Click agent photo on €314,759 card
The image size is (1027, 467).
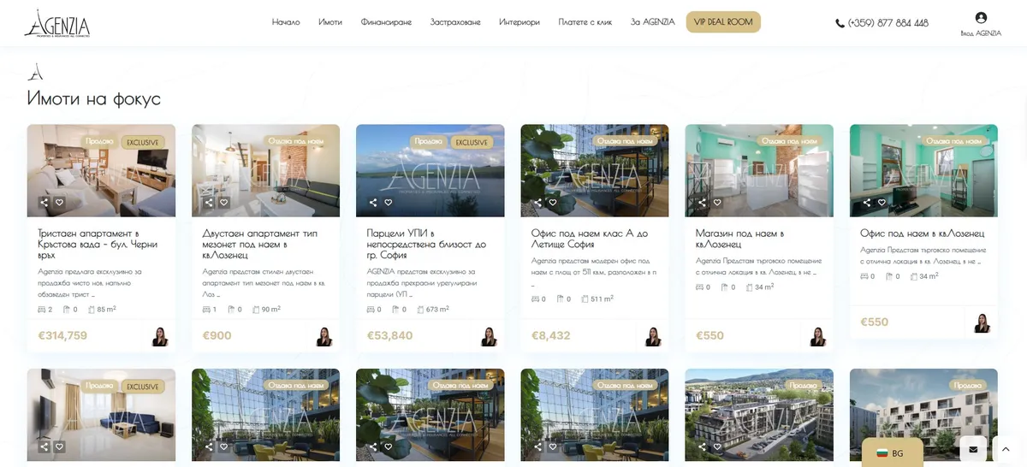tap(160, 336)
